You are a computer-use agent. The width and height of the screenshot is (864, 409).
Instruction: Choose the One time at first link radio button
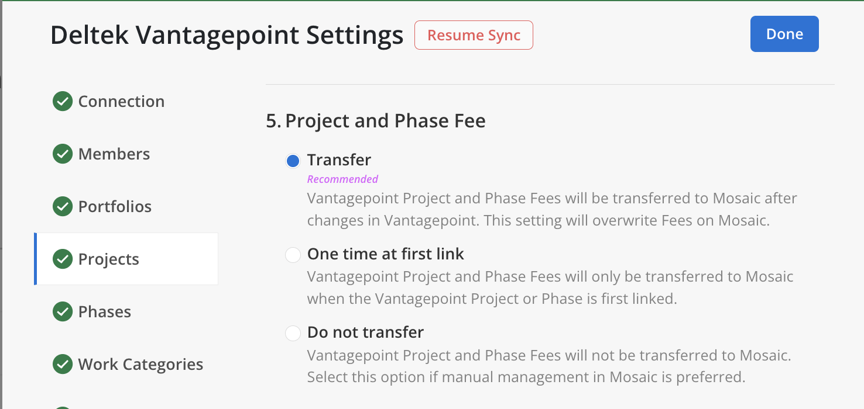click(293, 255)
